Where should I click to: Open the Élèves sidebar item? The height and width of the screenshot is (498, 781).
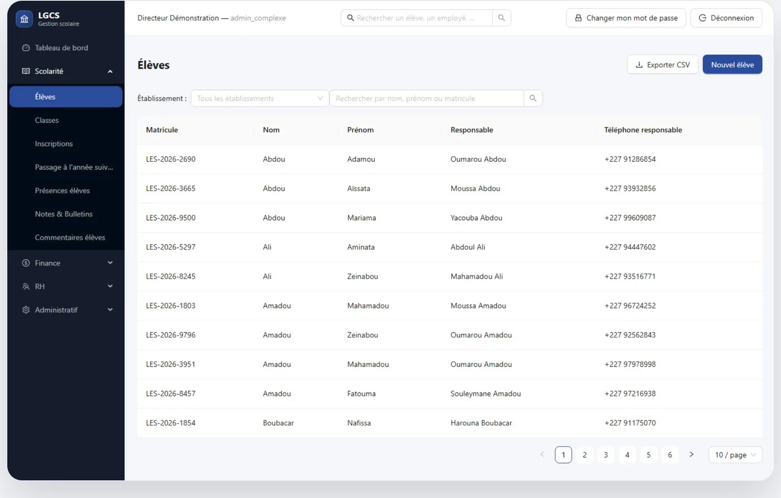(66, 96)
